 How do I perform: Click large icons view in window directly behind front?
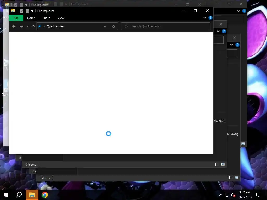click(223, 164)
